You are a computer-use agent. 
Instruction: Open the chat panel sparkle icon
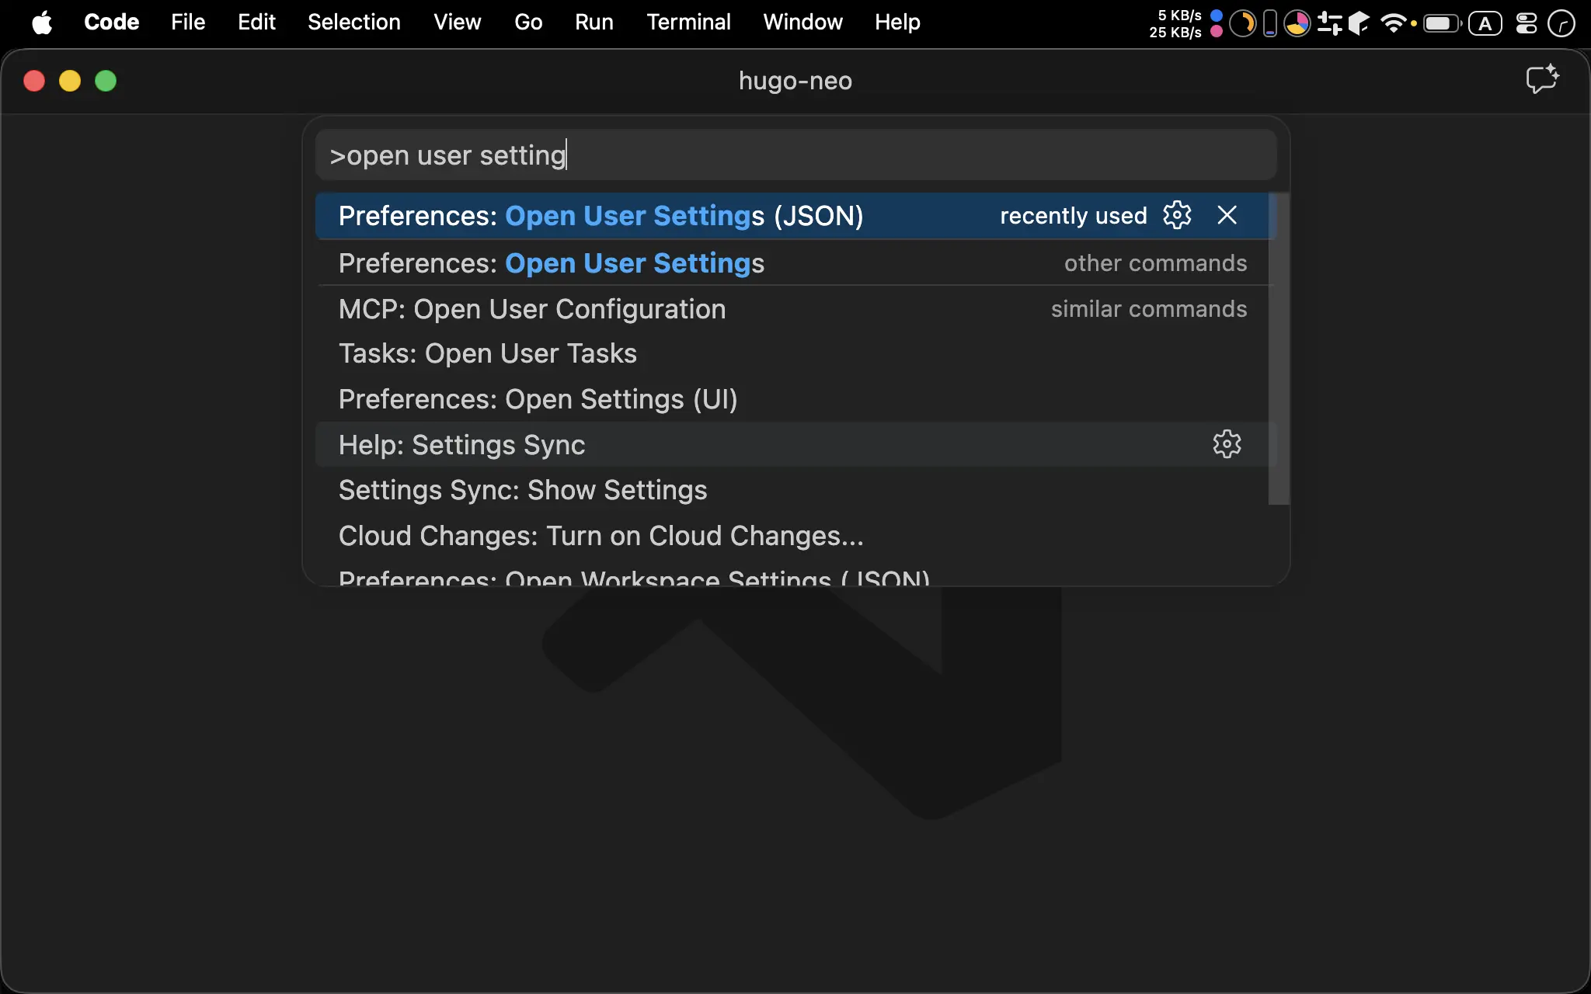click(1542, 79)
